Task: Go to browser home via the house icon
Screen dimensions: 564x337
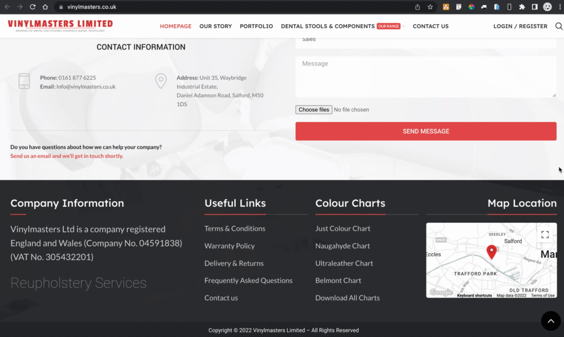Action: 45,7
